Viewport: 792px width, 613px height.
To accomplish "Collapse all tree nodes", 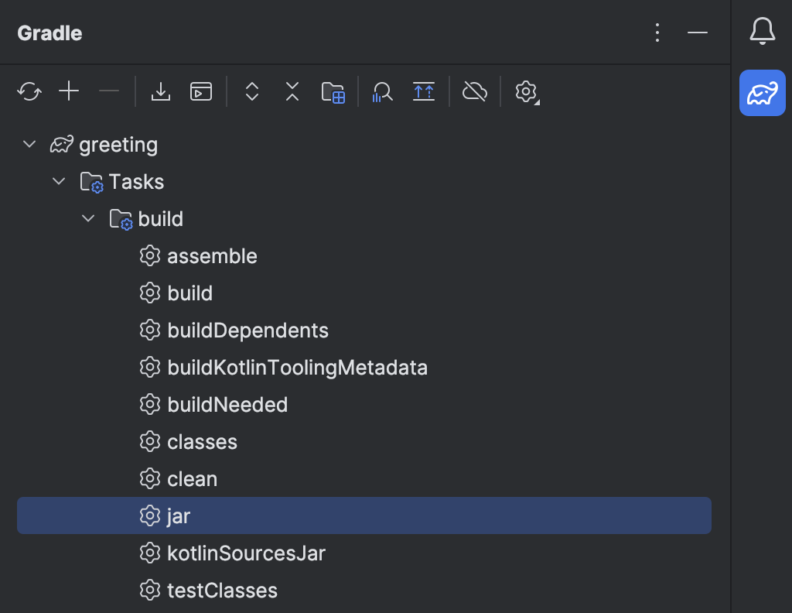I will coord(292,91).
